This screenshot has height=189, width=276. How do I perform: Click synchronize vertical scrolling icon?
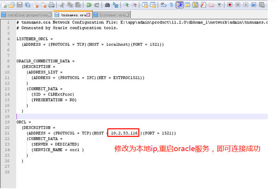click(x=144, y=5)
